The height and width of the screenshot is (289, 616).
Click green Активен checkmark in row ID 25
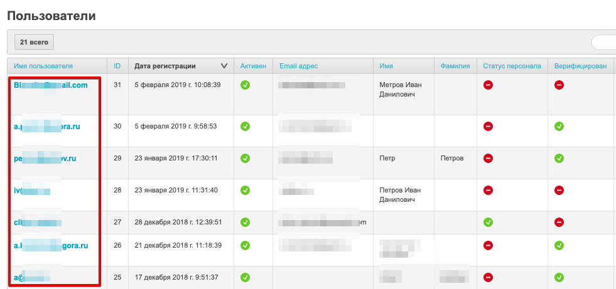tap(246, 277)
